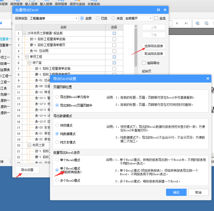Select tree row 表-01 总说明 in row 4
214x211 pixels.
point(39,51)
